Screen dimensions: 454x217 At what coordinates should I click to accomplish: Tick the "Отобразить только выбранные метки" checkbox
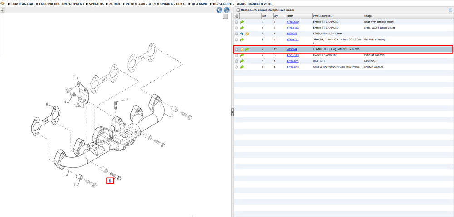238,10
